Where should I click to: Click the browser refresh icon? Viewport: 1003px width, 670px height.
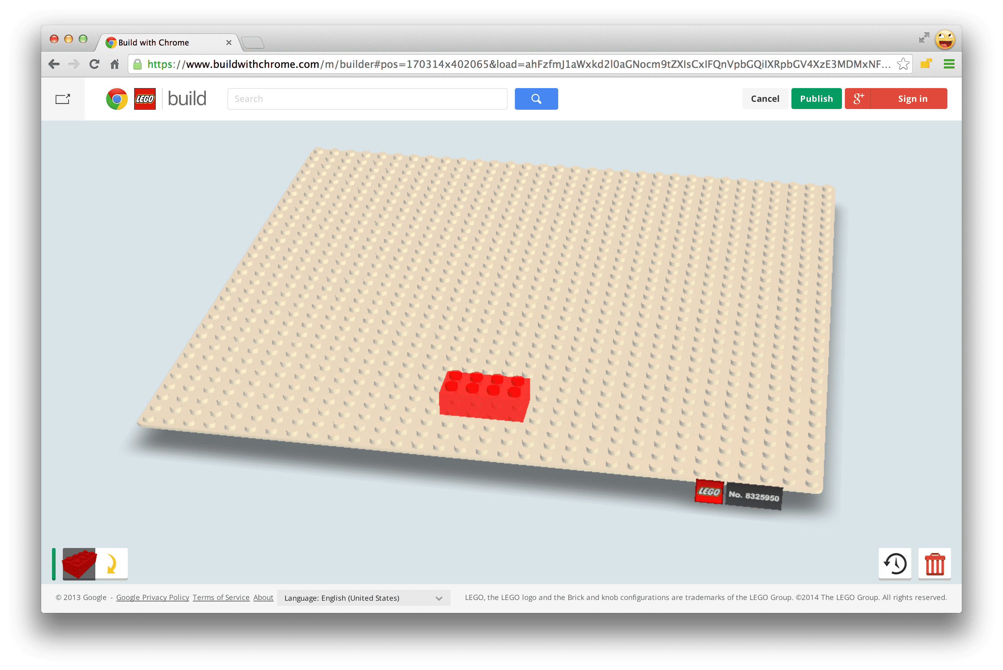[94, 65]
